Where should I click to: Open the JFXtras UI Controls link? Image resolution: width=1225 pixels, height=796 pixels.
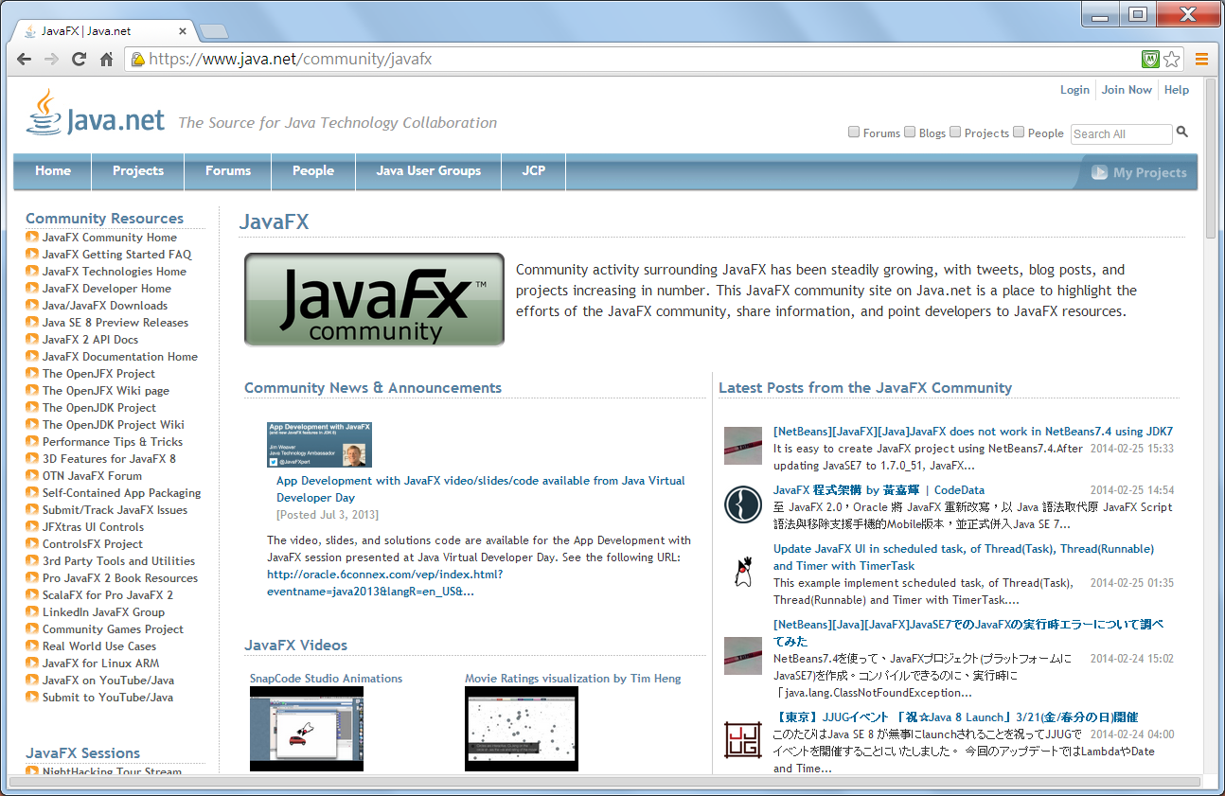pyautogui.click(x=93, y=527)
